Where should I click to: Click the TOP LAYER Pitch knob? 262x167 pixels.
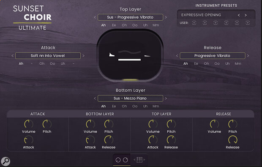[171, 124]
